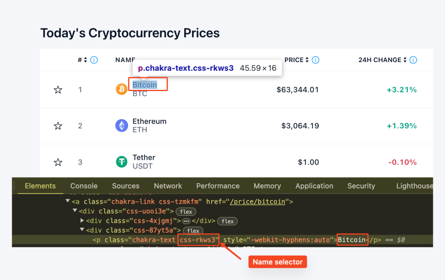445x280 pixels.
Task: Collapse the css-uooi3e div node
Action: click(x=75, y=211)
